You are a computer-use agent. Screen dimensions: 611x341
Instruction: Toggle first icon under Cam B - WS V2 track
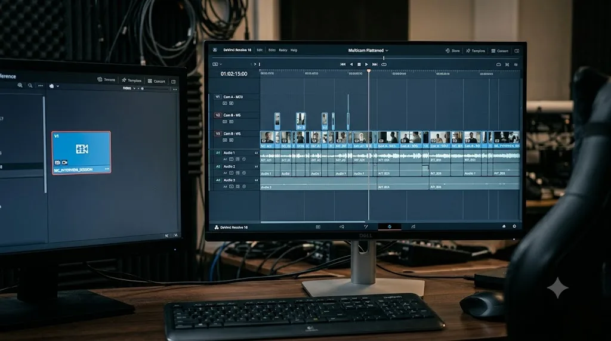coord(224,122)
